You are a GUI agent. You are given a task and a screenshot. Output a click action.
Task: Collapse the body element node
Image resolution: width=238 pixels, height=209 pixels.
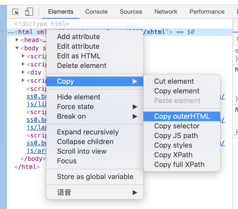(17, 48)
